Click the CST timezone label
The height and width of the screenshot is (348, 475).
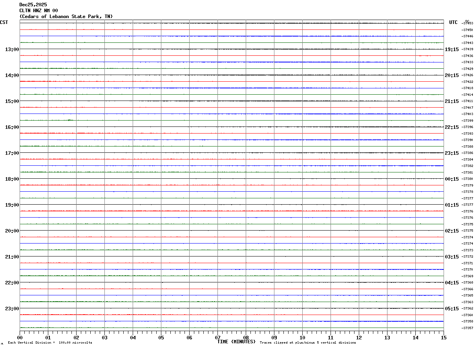tap(4, 22)
